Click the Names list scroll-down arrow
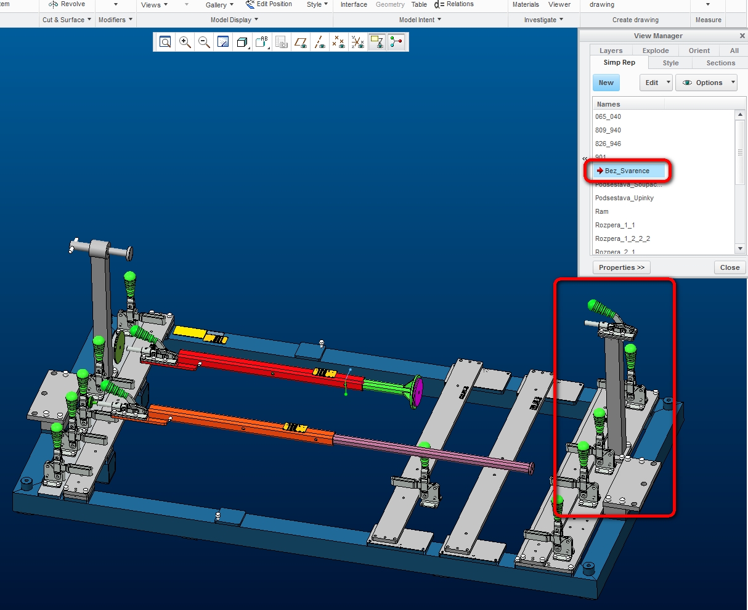This screenshot has width=748, height=610. [x=741, y=248]
